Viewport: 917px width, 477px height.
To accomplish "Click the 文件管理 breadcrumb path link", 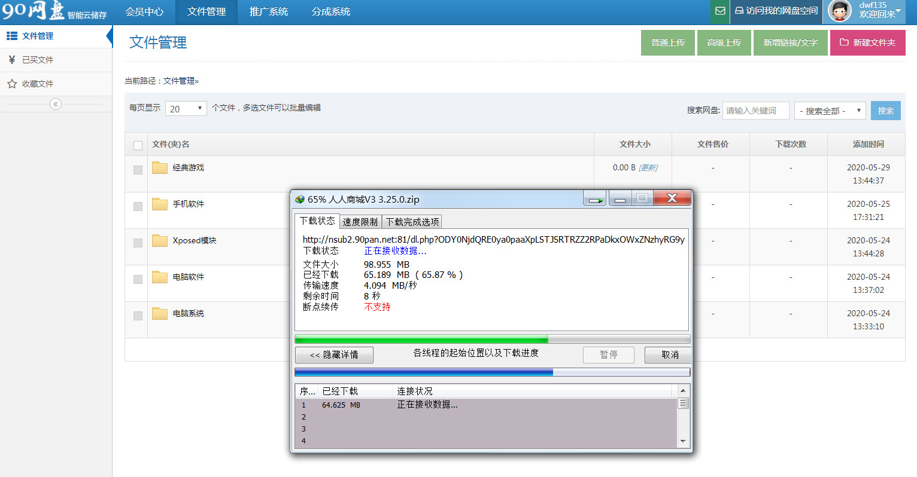I will (179, 81).
